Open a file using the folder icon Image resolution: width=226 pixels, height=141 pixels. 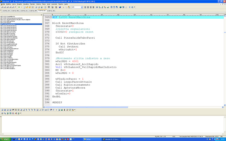[27, 7]
